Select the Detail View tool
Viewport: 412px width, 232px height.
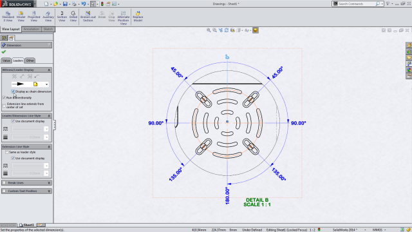click(73, 16)
